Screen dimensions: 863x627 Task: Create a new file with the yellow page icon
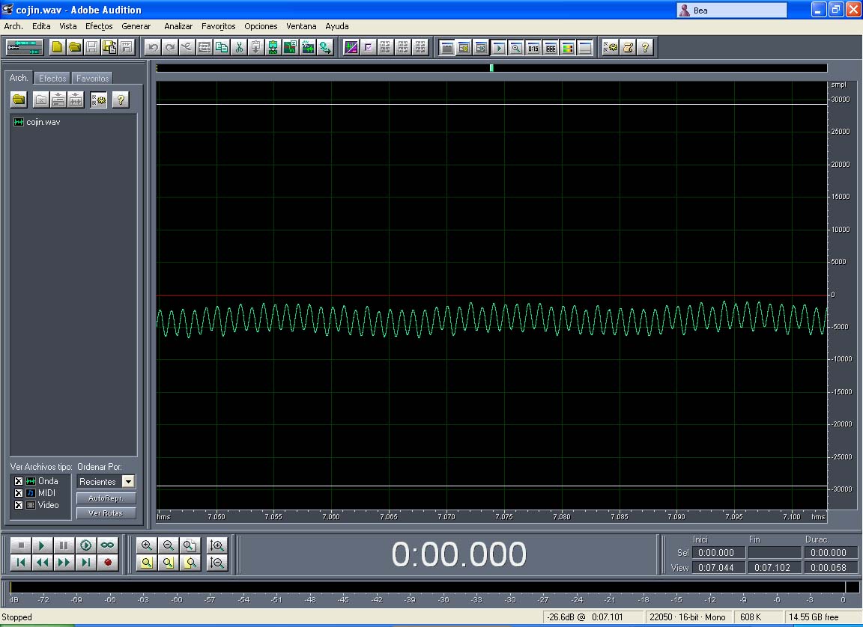[x=57, y=47]
